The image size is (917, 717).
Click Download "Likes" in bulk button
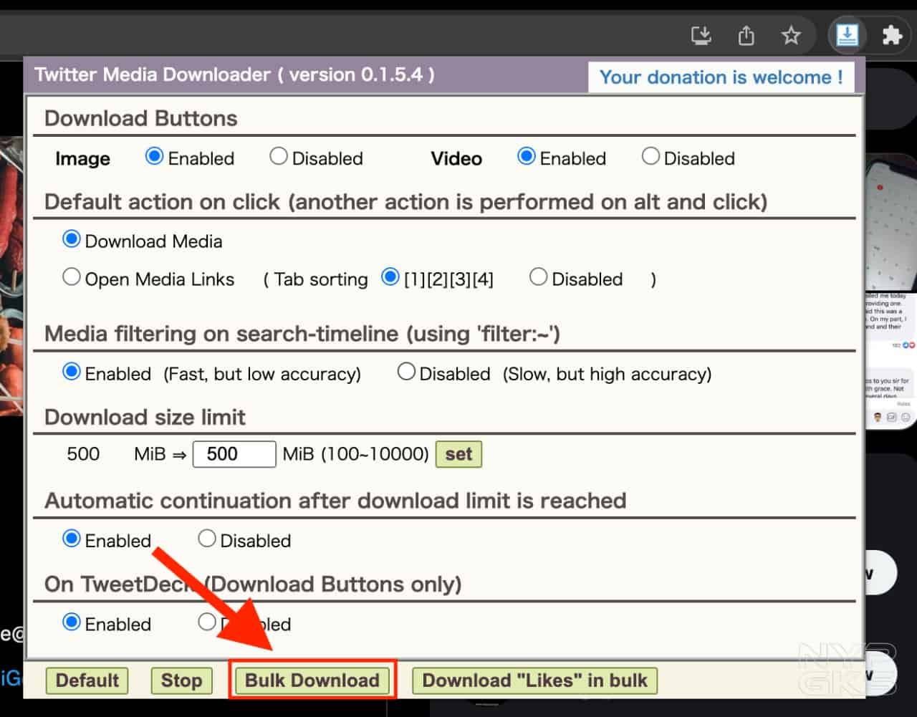pyautogui.click(x=534, y=680)
